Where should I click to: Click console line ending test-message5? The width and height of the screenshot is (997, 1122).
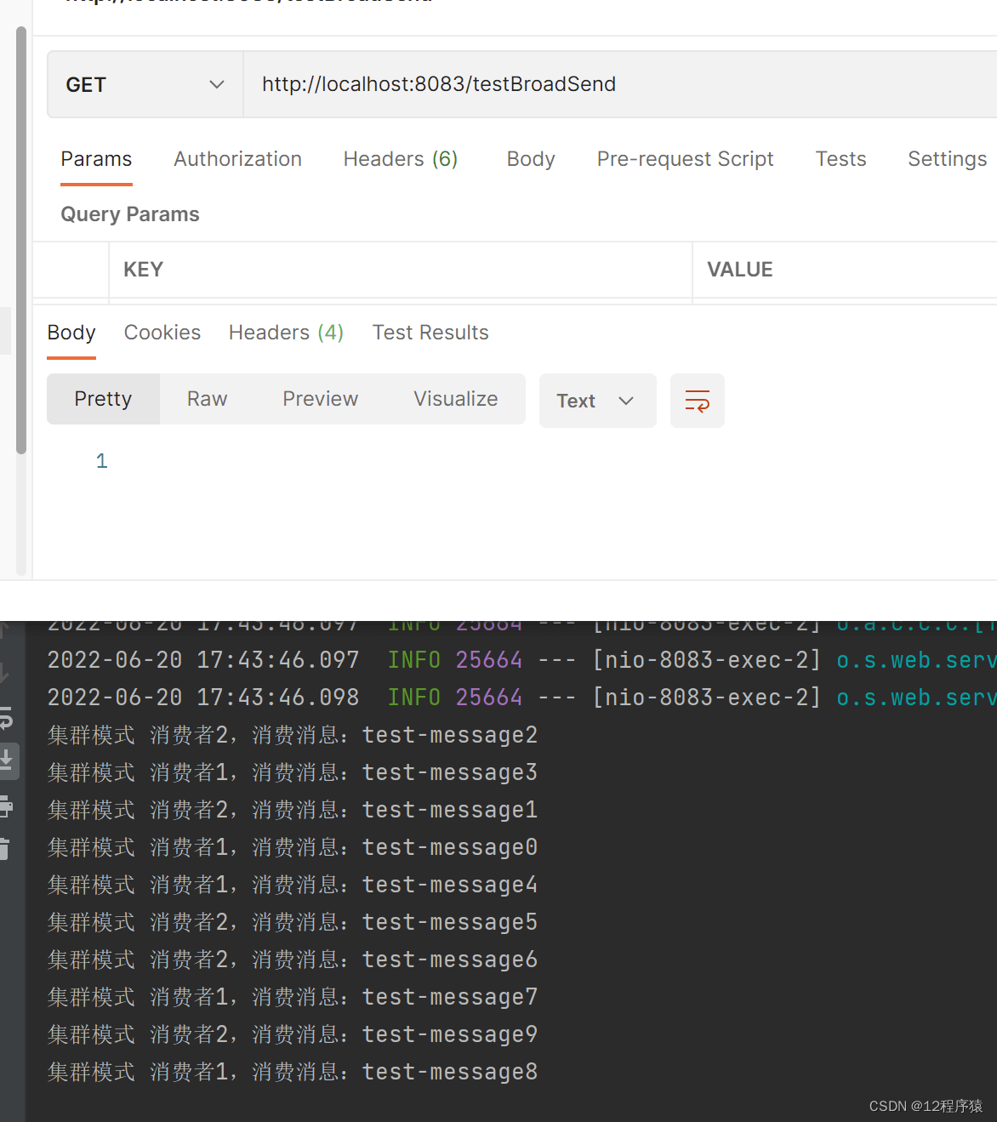tap(293, 922)
